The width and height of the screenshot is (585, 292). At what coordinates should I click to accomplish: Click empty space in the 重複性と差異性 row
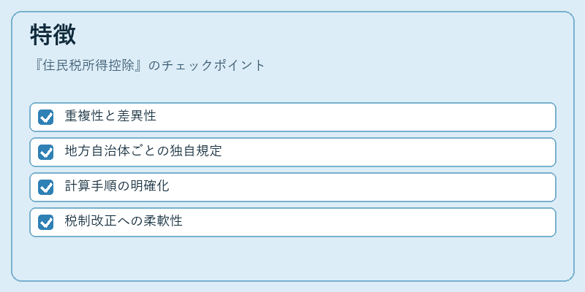pyautogui.click(x=355, y=118)
